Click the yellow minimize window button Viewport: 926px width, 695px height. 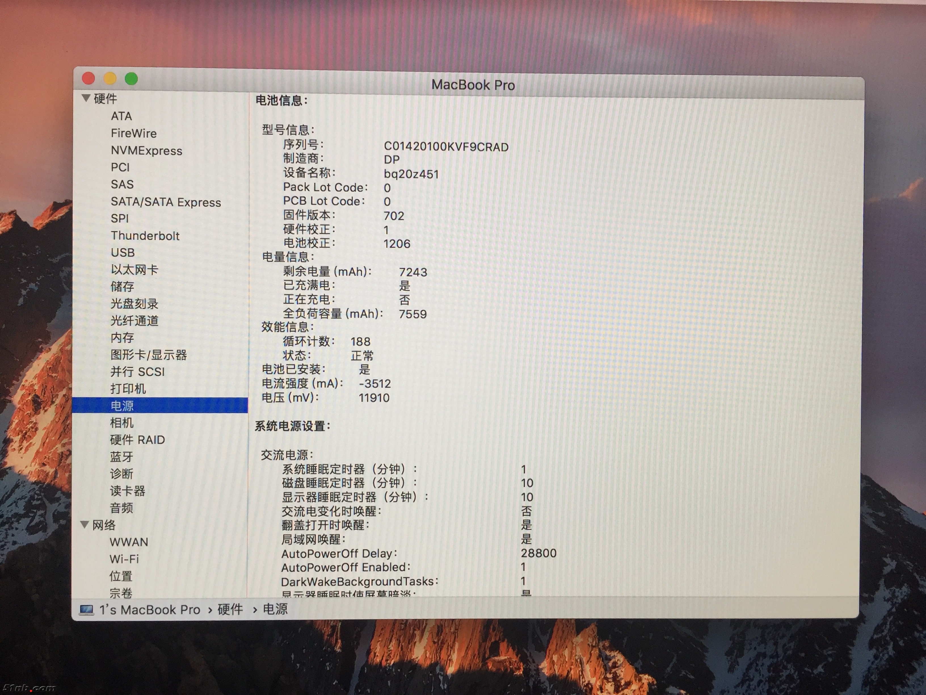(x=110, y=78)
